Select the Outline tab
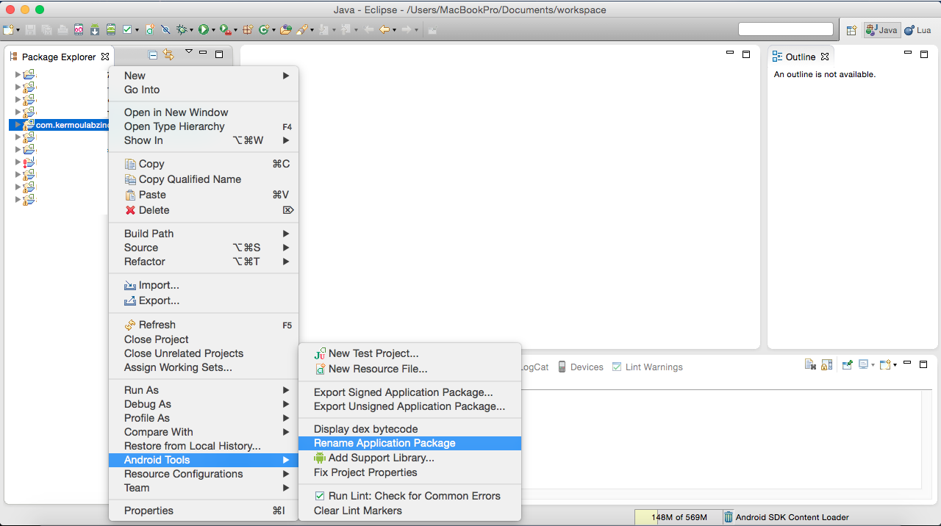 point(800,57)
